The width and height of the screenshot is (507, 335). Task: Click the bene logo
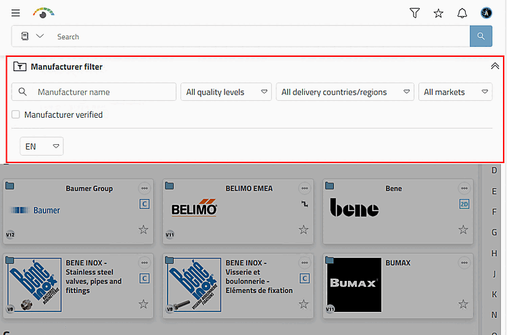tap(354, 207)
